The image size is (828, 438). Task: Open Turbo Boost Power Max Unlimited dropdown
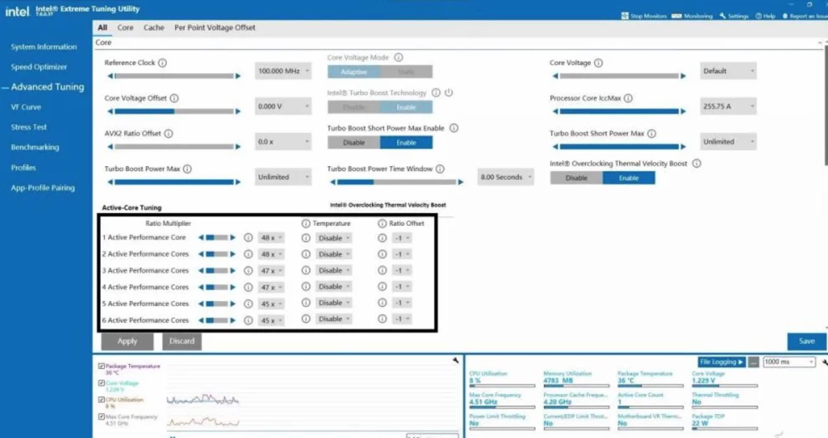click(283, 177)
